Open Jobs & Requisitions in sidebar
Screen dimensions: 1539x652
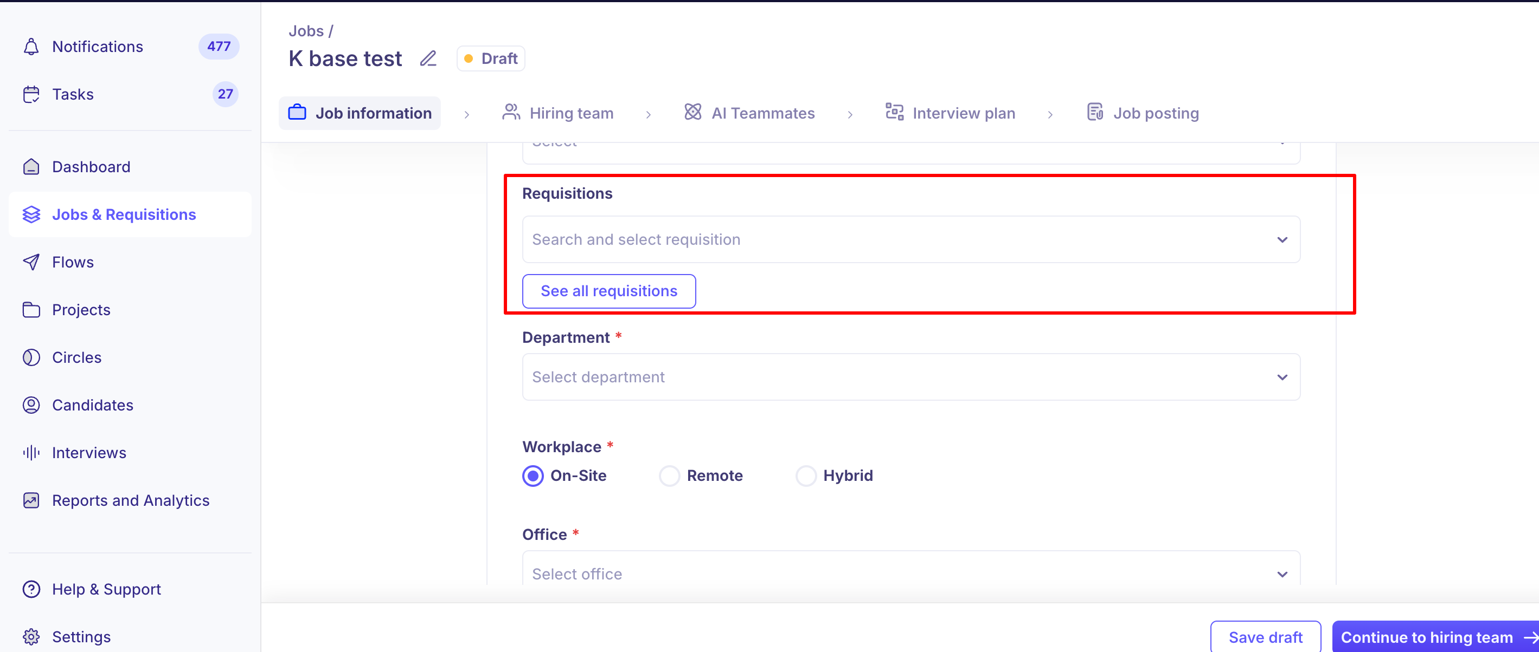coord(130,215)
